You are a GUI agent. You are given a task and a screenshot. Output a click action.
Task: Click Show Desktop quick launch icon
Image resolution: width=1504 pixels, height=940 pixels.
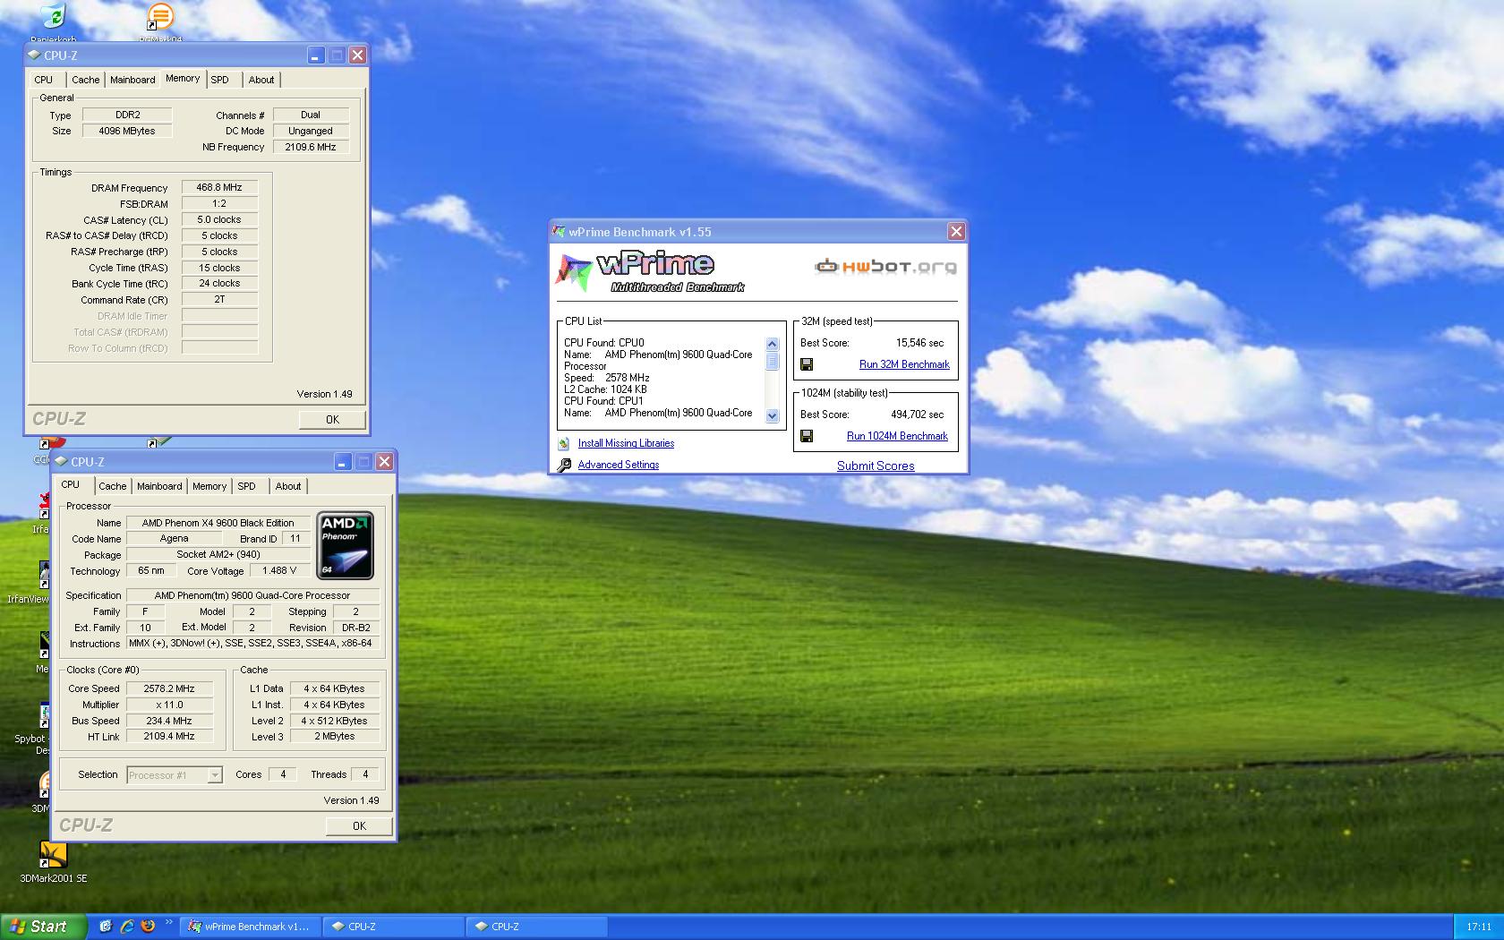105,927
